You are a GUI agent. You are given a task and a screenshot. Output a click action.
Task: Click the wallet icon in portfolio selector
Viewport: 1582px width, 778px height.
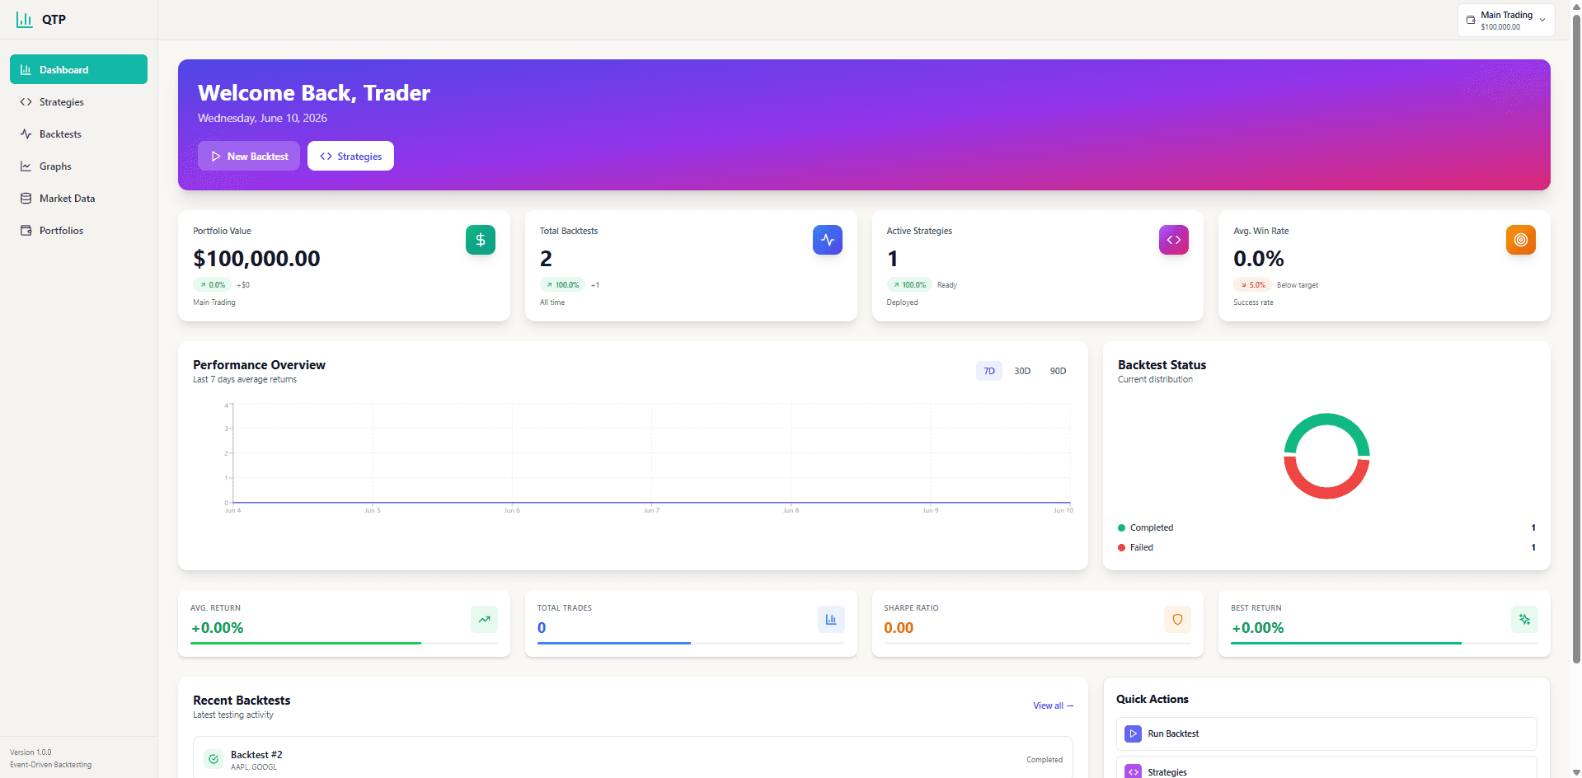tap(1471, 20)
